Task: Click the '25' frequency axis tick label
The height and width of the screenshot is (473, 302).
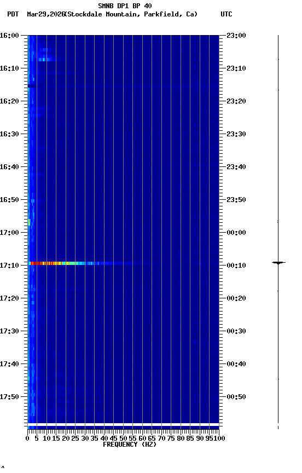Action: point(75,439)
